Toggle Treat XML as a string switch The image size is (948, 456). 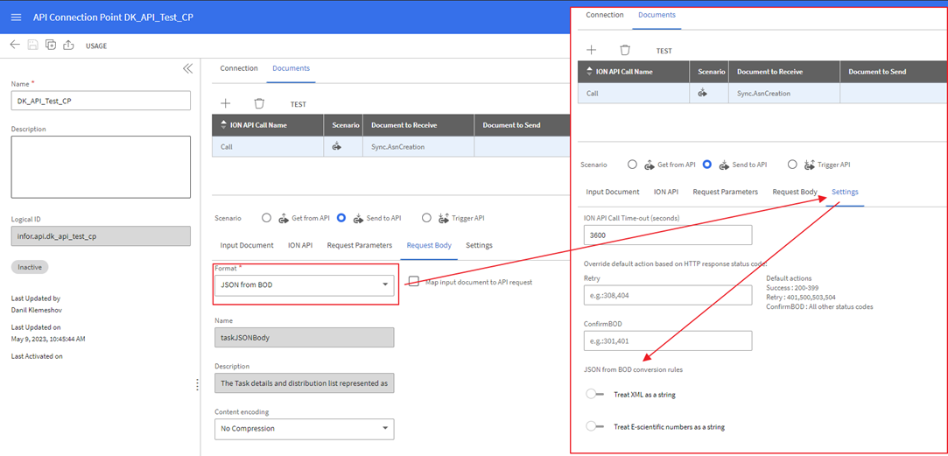pos(595,395)
